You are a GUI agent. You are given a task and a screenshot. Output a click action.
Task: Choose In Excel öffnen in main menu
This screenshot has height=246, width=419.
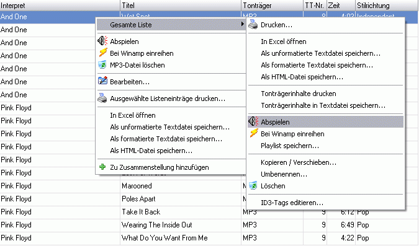(x=171, y=115)
